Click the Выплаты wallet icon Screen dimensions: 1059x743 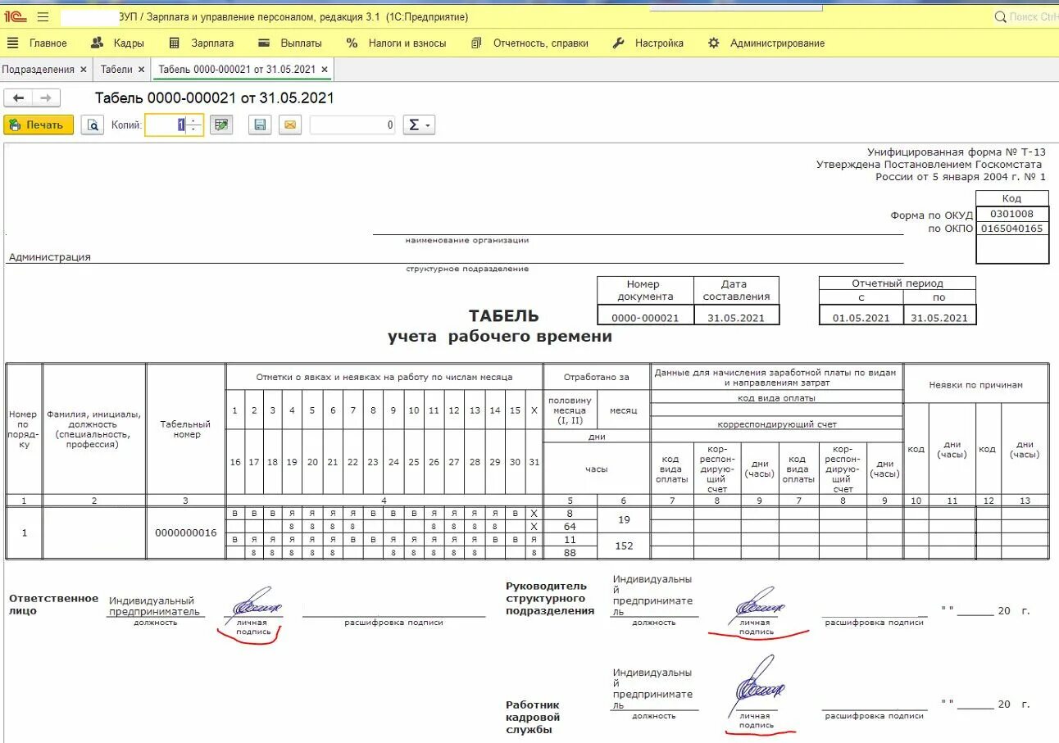(264, 43)
